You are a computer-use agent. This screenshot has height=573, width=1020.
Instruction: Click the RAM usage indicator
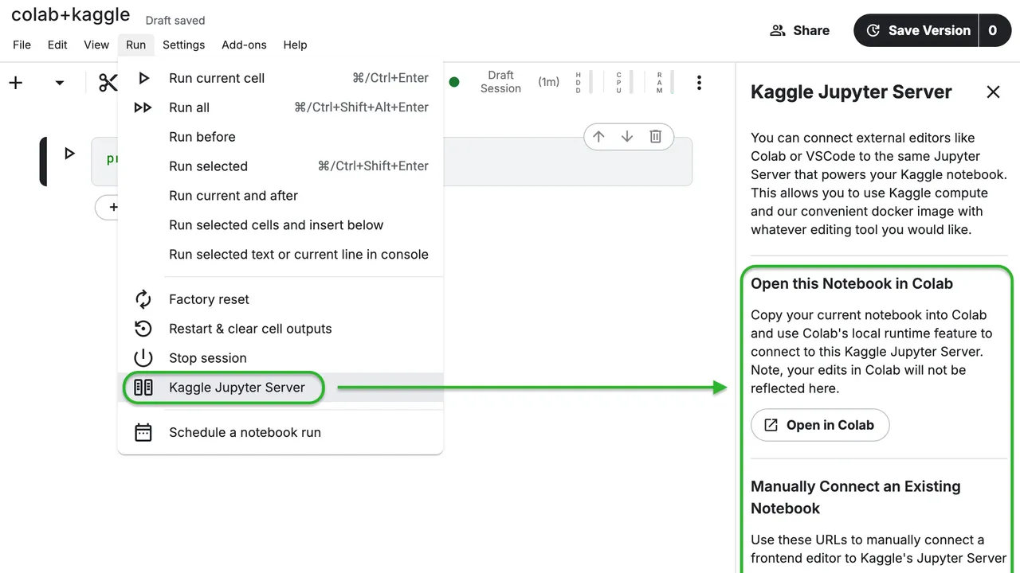click(x=664, y=82)
